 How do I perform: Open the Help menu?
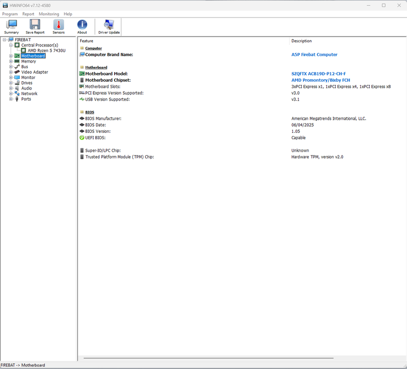[x=68, y=14]
